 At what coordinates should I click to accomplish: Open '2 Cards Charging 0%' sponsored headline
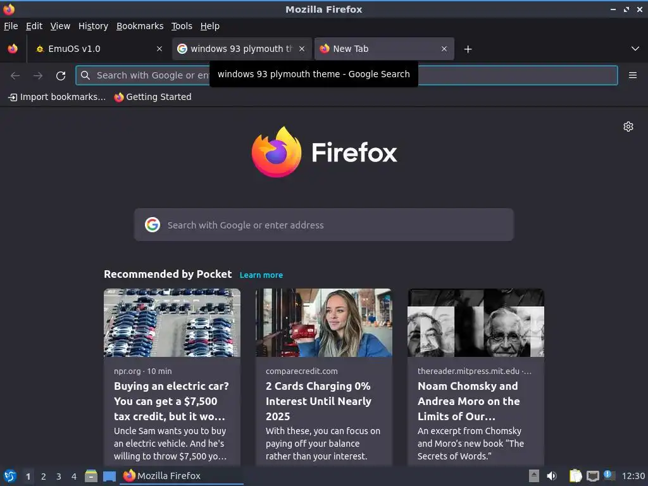click(x=319, y=401)
